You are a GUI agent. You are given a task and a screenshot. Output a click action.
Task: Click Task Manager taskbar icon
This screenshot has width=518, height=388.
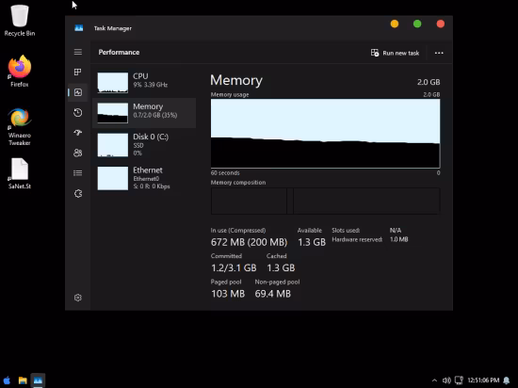coord(38,380)
